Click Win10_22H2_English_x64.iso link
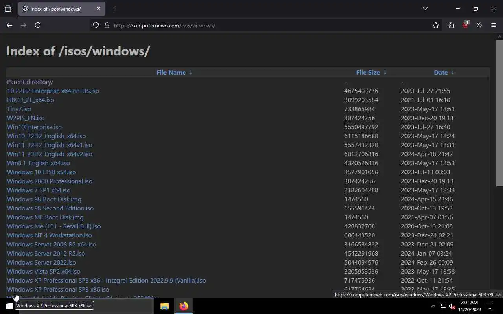 pyautogui.click(x=46, y=136)
